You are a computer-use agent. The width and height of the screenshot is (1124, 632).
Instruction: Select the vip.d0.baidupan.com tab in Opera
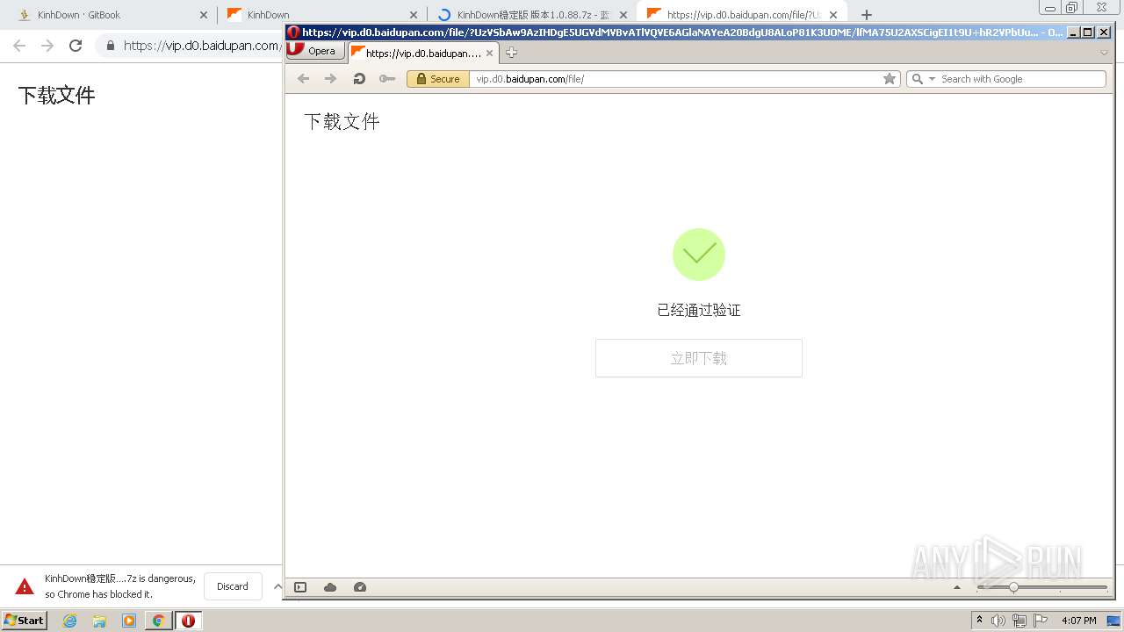(x=424, y=53)
